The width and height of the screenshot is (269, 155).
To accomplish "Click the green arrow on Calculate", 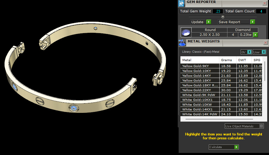I will click(x=236, y=147).
